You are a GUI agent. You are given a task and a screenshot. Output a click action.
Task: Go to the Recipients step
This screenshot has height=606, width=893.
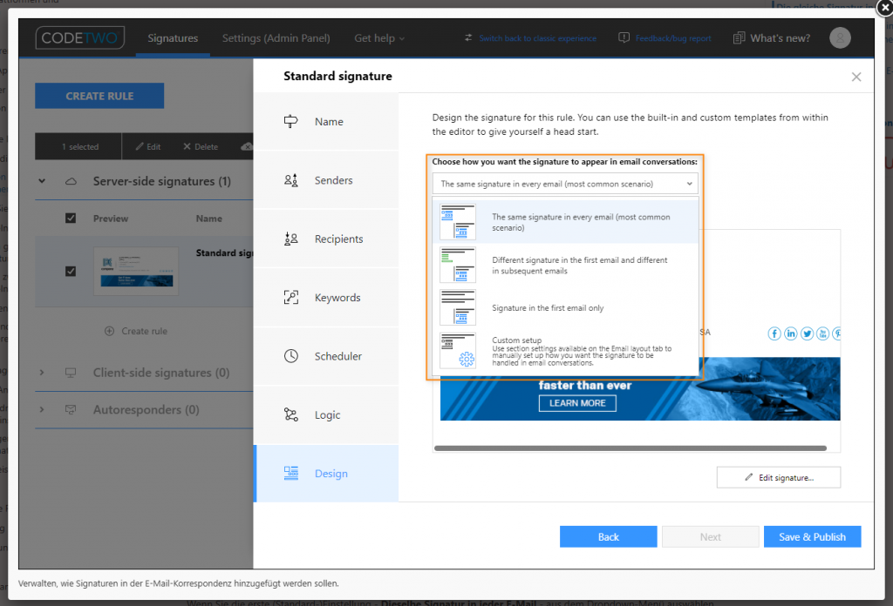pyautogui.click(x=326, y=239)
